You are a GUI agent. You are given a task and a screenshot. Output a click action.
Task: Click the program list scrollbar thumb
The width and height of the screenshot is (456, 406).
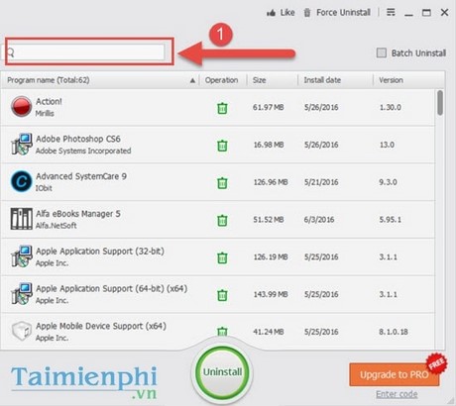point(440,103)
